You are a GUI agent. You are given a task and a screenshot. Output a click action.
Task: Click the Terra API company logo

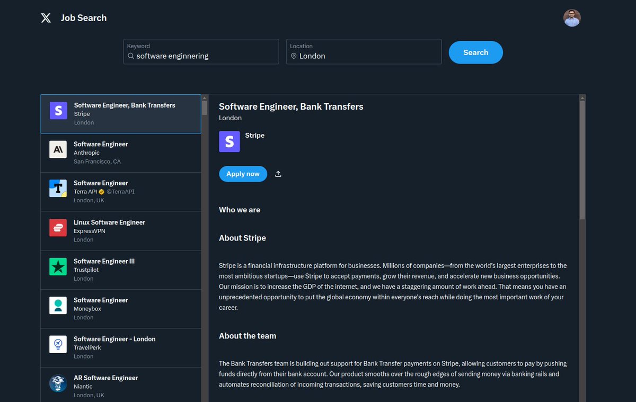coord(58,189)
